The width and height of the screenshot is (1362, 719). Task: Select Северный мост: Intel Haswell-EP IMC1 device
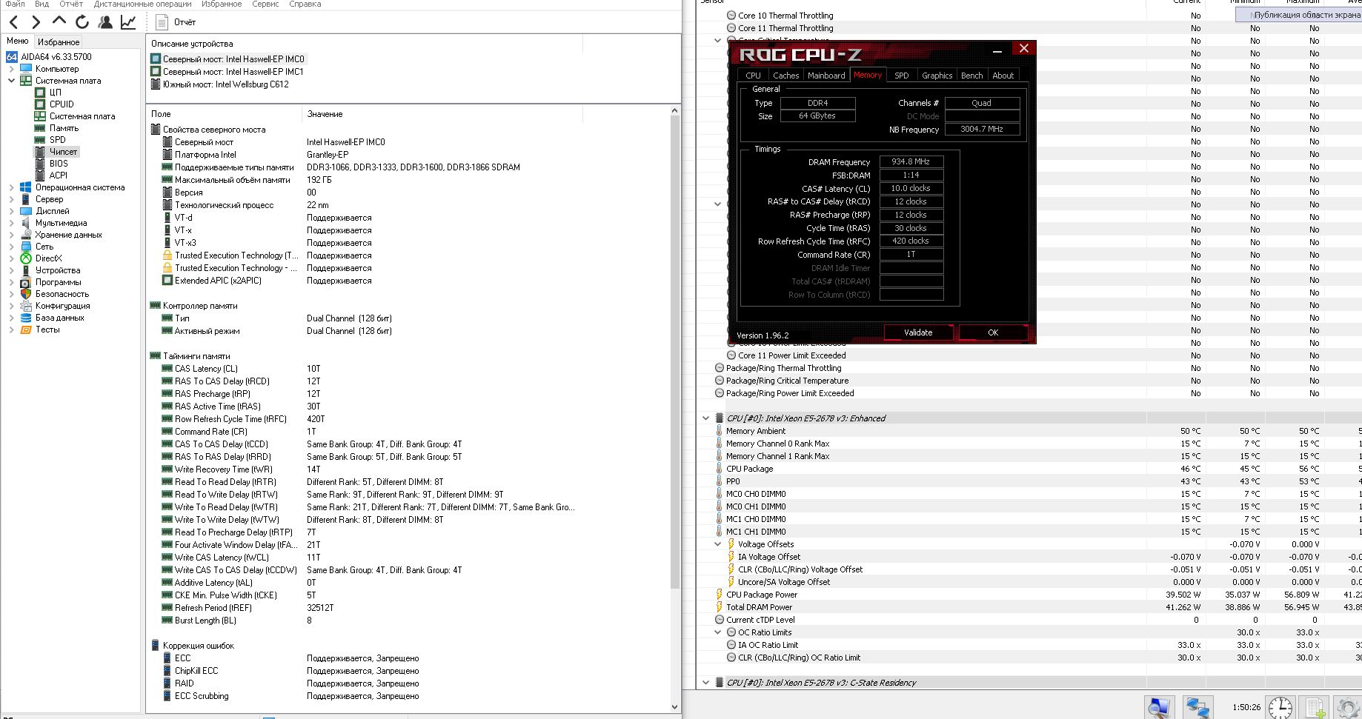(x=233, y=72)
